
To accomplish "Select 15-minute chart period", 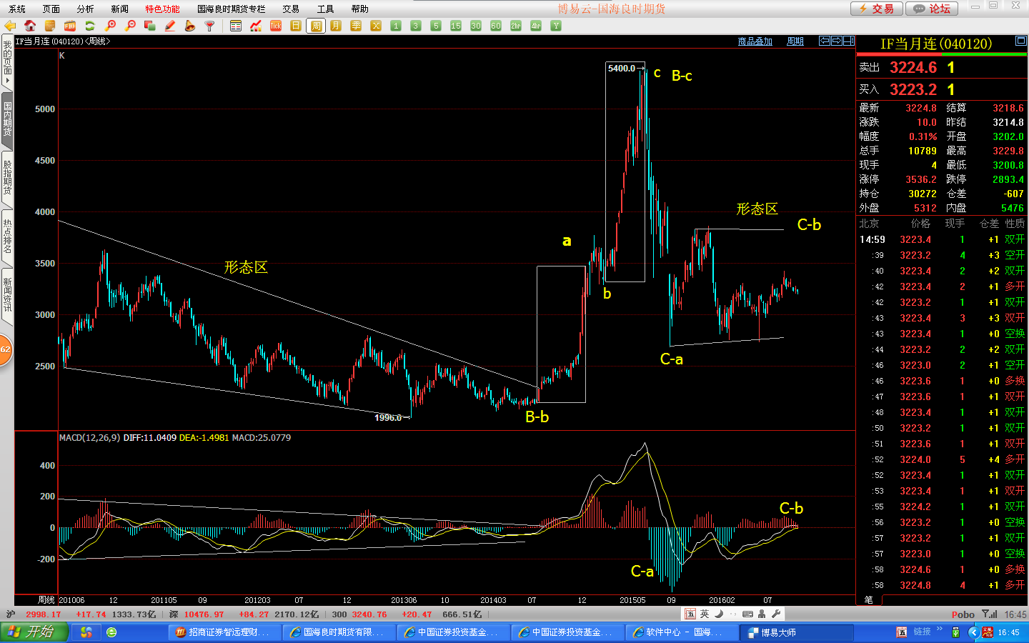I will (x=456, y=26).
